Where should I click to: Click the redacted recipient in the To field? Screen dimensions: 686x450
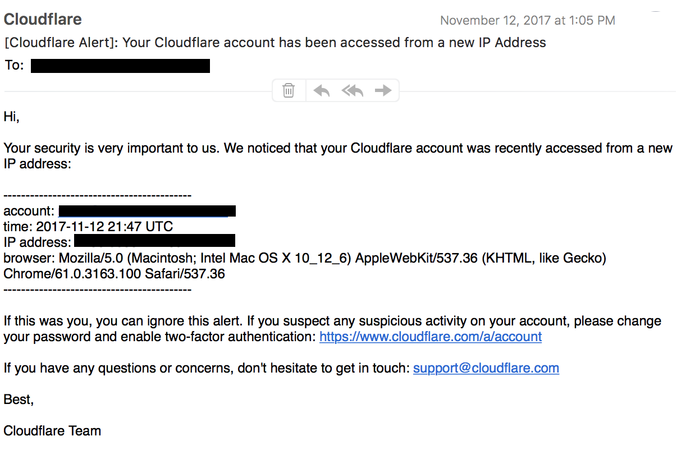point(120,66)
